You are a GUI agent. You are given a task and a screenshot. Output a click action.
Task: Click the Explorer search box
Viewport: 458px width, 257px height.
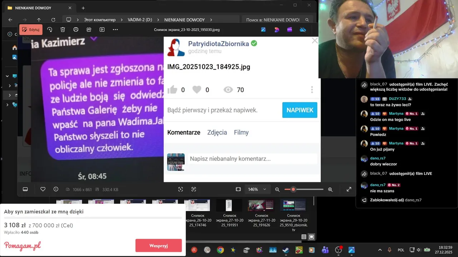[277, 20]
